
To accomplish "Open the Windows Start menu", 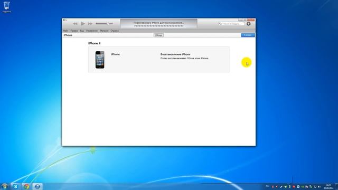I will tap(5, 186).
